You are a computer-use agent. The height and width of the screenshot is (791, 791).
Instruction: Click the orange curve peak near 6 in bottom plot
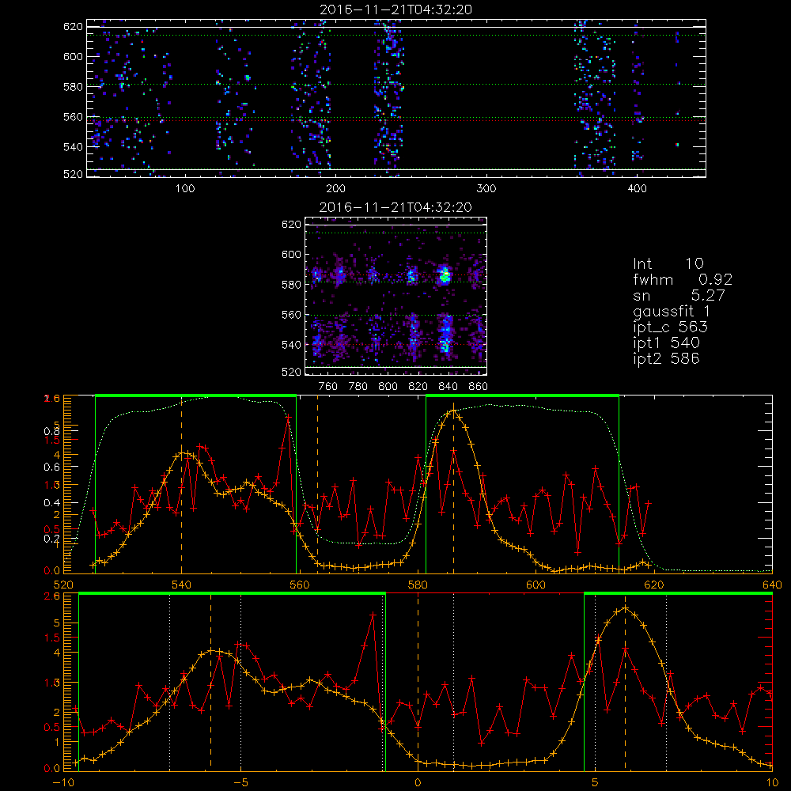(x=626, y=608)
